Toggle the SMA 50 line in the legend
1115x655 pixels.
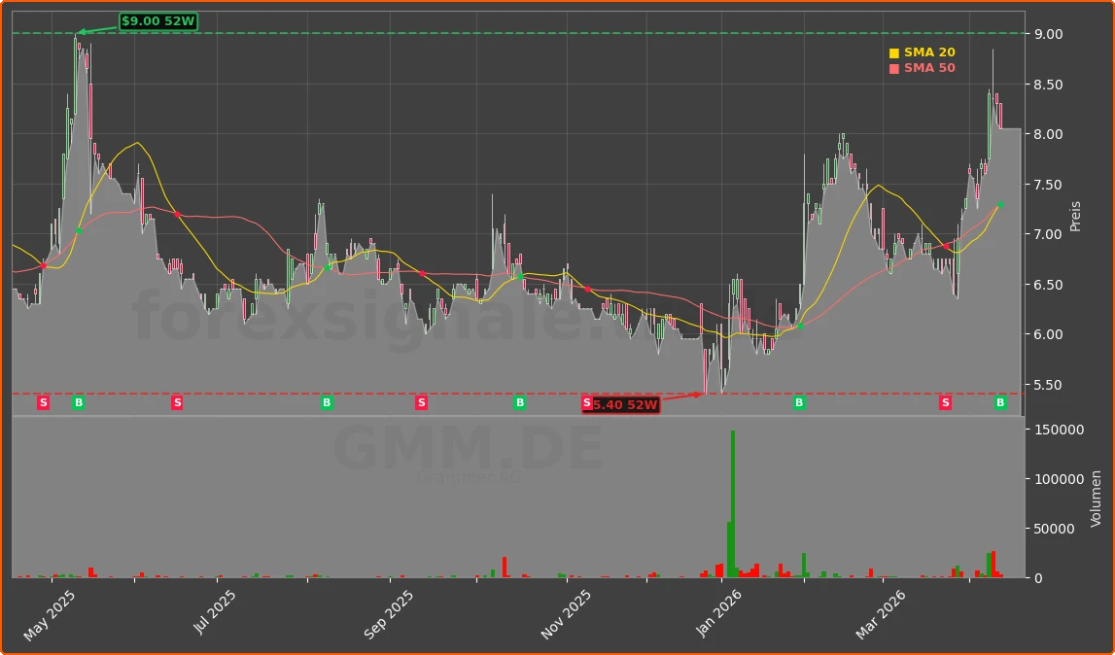coord(920,67)
